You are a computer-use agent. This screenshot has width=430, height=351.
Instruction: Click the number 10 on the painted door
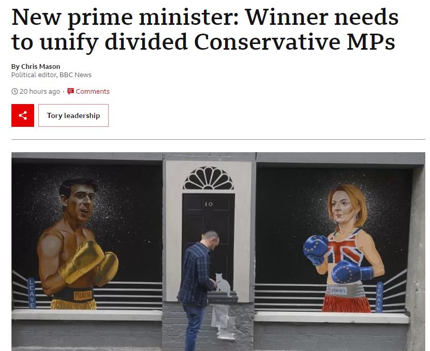[209, 204]
